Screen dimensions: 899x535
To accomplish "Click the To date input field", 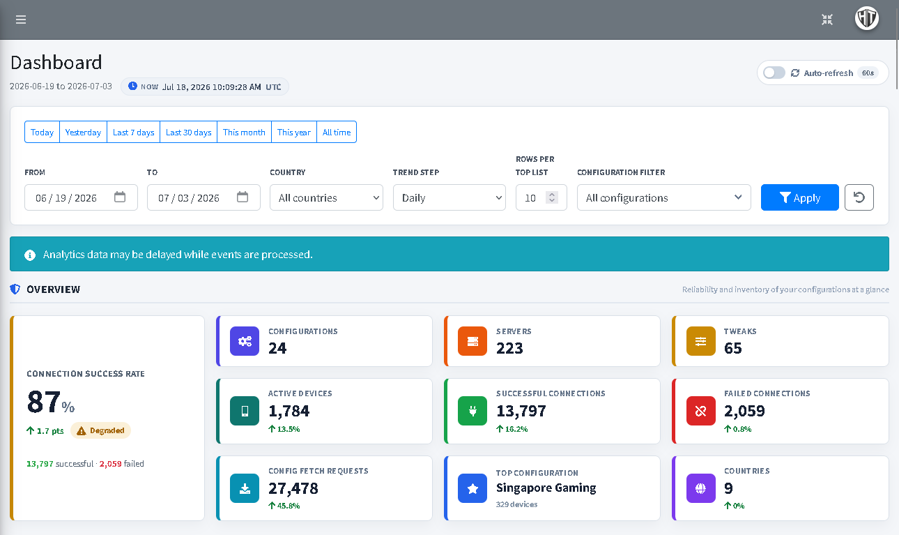I will point(203,197).
